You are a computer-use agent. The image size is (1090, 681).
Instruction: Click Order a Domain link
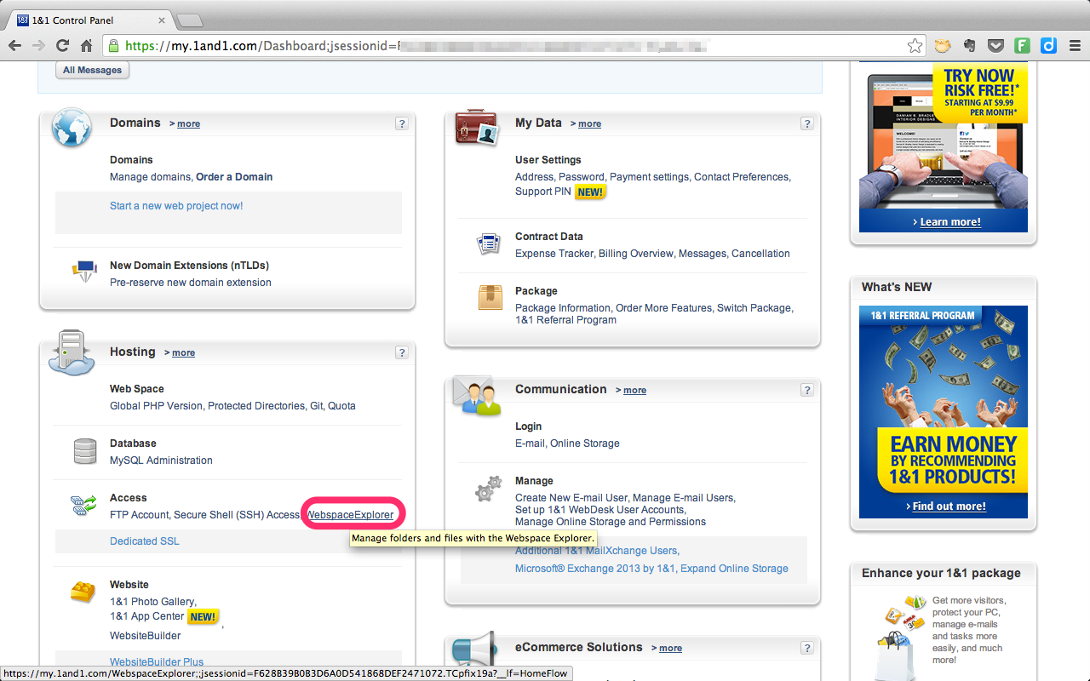(x=234, y=177)
